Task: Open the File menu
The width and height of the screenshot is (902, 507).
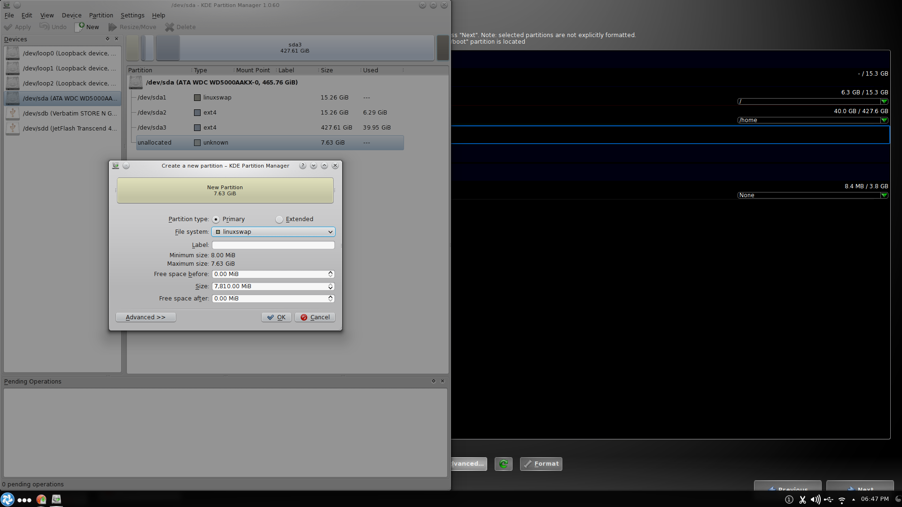Action: point(9,15)
